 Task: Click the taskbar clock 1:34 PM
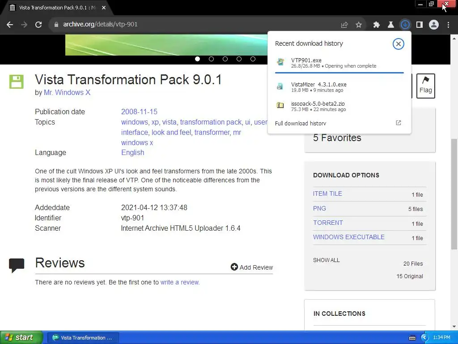[441, 338]
